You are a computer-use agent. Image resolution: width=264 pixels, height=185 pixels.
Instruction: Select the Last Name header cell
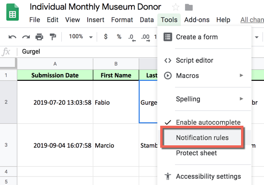tap(148, 75)
